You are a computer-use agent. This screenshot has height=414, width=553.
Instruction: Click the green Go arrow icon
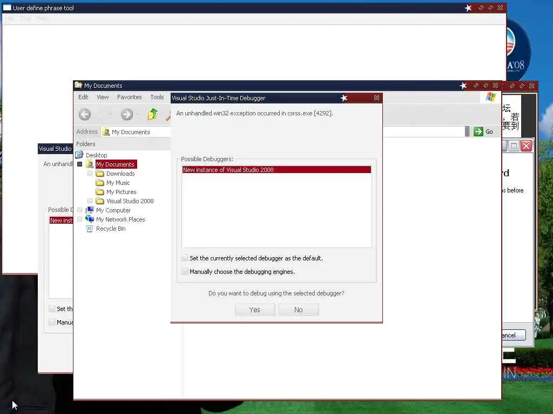click(x=478, y=132)
